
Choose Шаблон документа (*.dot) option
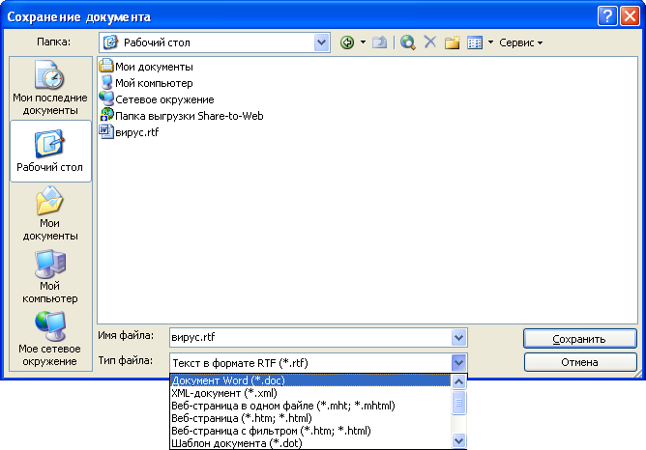tap(310, 443)
